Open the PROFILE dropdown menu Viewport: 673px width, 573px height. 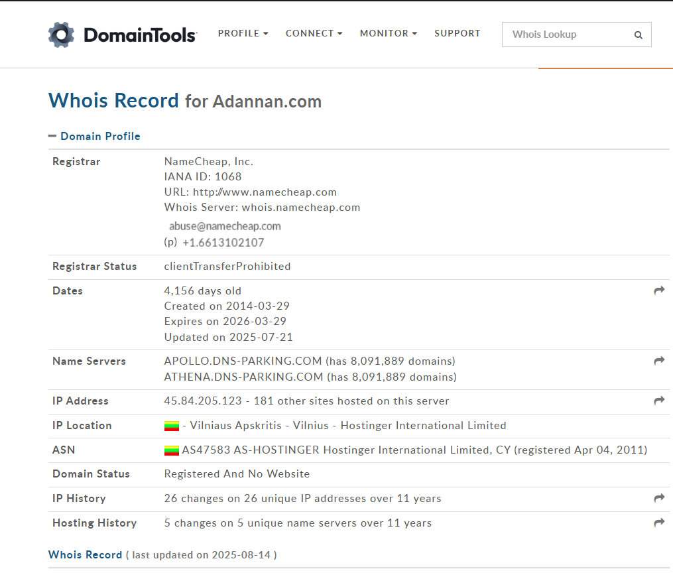(x=243, y=33)
